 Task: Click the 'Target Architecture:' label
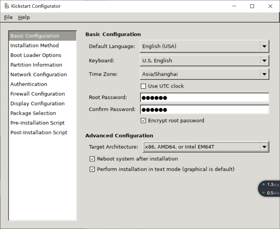click(114, 147)
